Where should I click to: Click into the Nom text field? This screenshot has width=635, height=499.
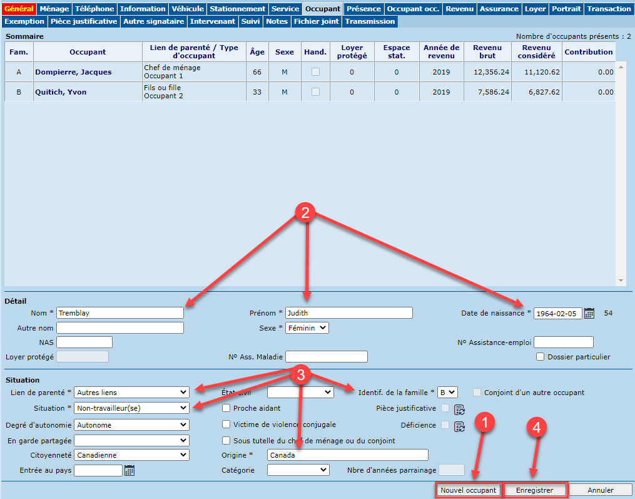click(x=120, y=312)
